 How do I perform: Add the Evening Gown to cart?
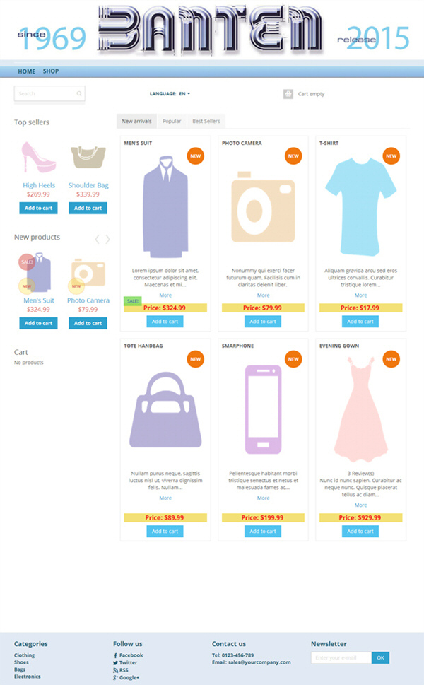[x=360, y=531]
